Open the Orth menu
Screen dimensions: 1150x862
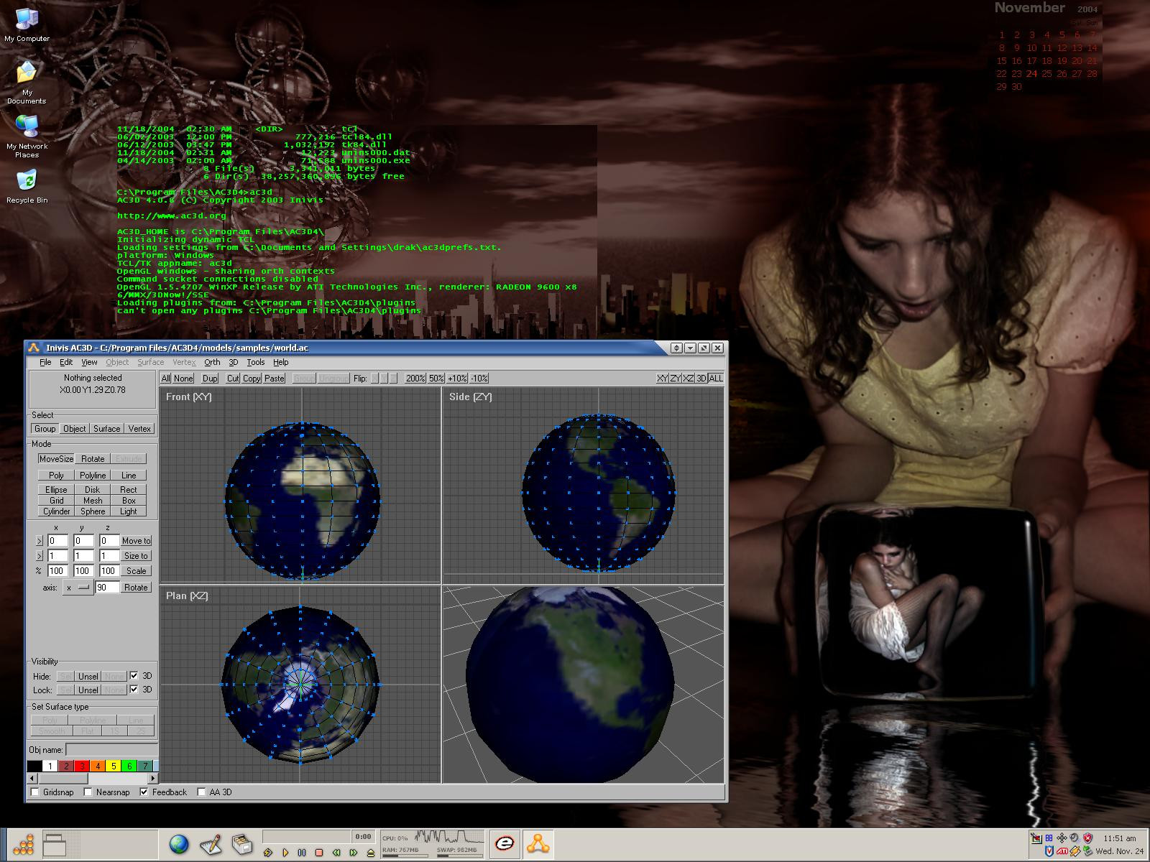pos(212,363)
